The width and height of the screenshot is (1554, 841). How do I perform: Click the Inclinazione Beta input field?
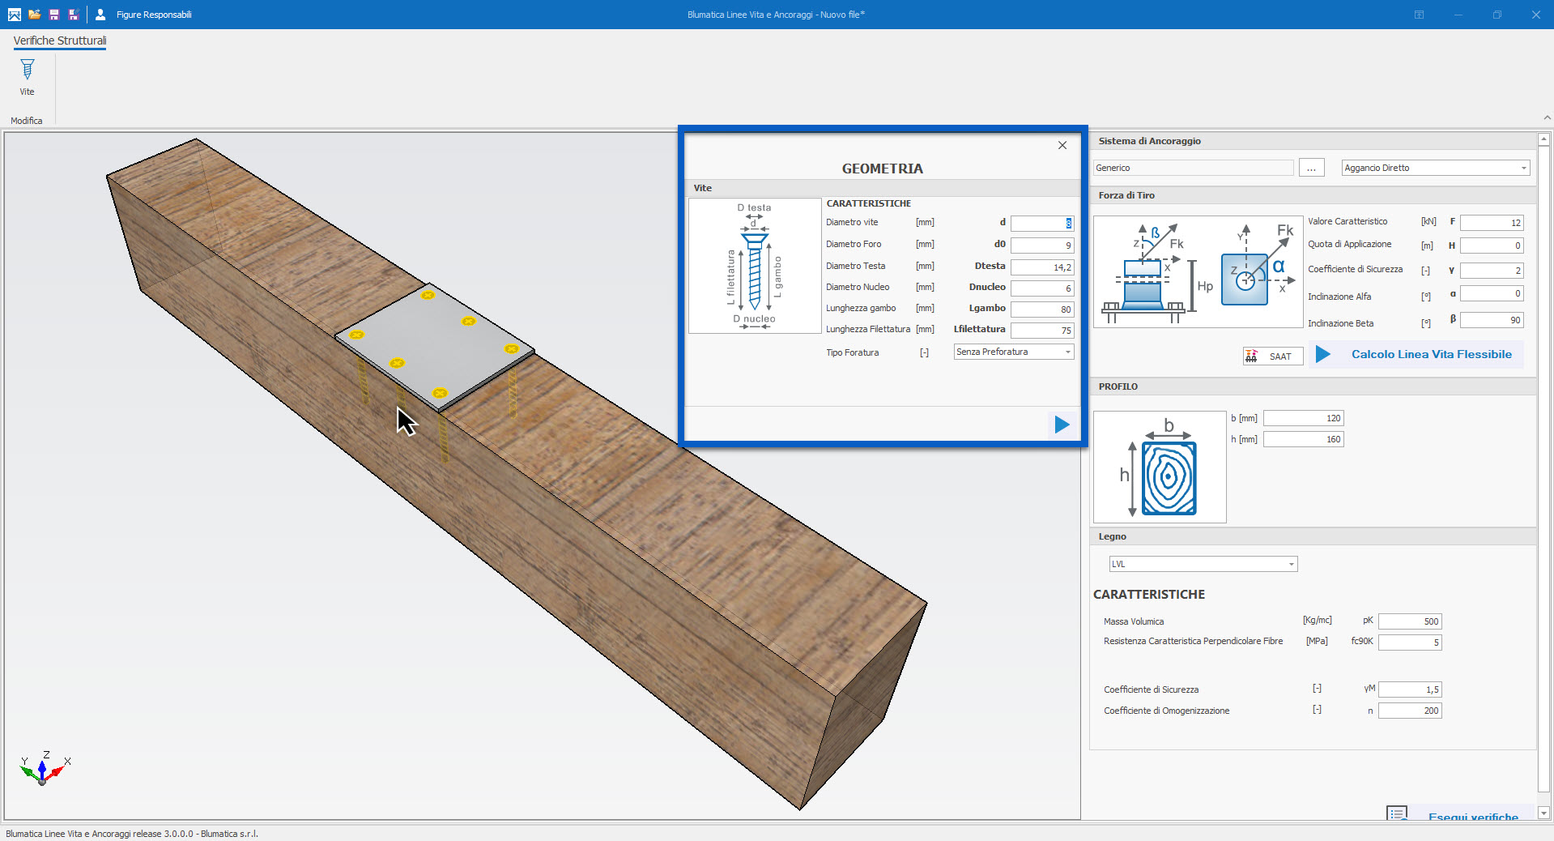click(1491, 320)
